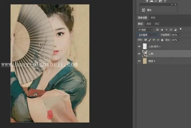Click the Vibrance triangle adjustment icon
This screenshot has height=128, width=191.
tap(165, 1)
